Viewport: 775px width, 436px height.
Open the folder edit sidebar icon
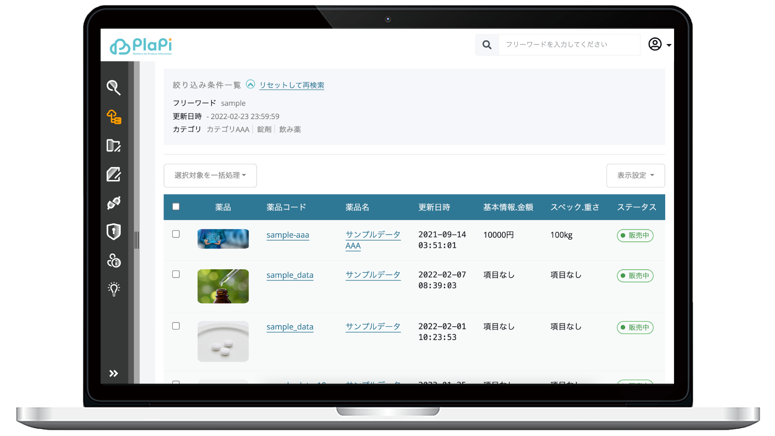pos(113,145)
